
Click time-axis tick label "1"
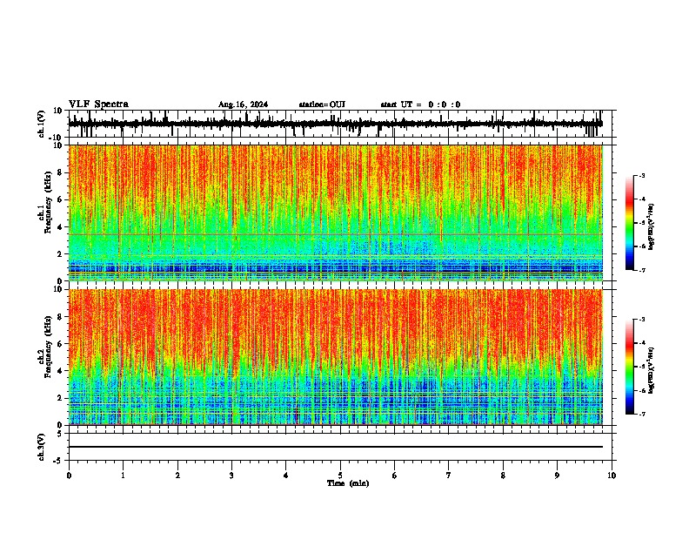(123, 476)
